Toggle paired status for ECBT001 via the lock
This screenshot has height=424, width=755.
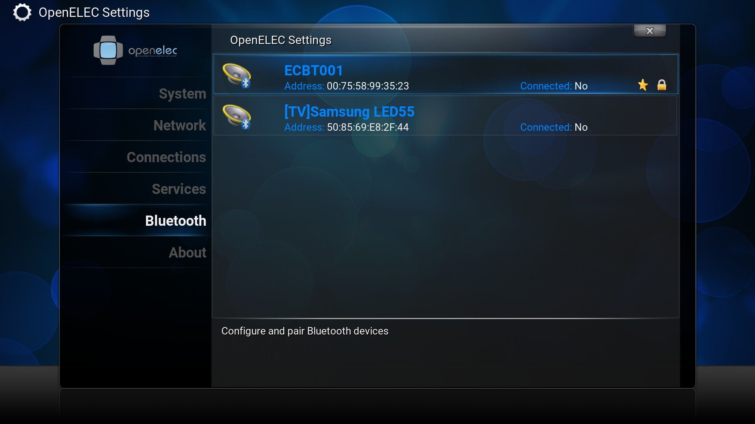click(x=662, y=85)
